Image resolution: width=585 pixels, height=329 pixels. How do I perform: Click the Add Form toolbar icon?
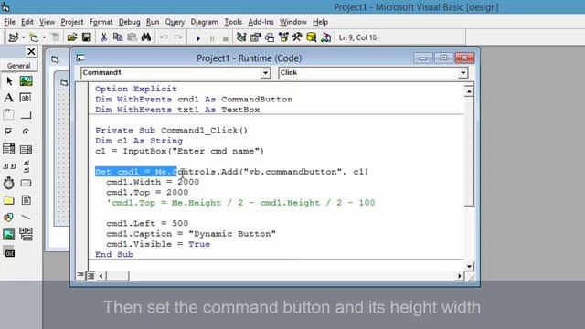click(34, 37)
